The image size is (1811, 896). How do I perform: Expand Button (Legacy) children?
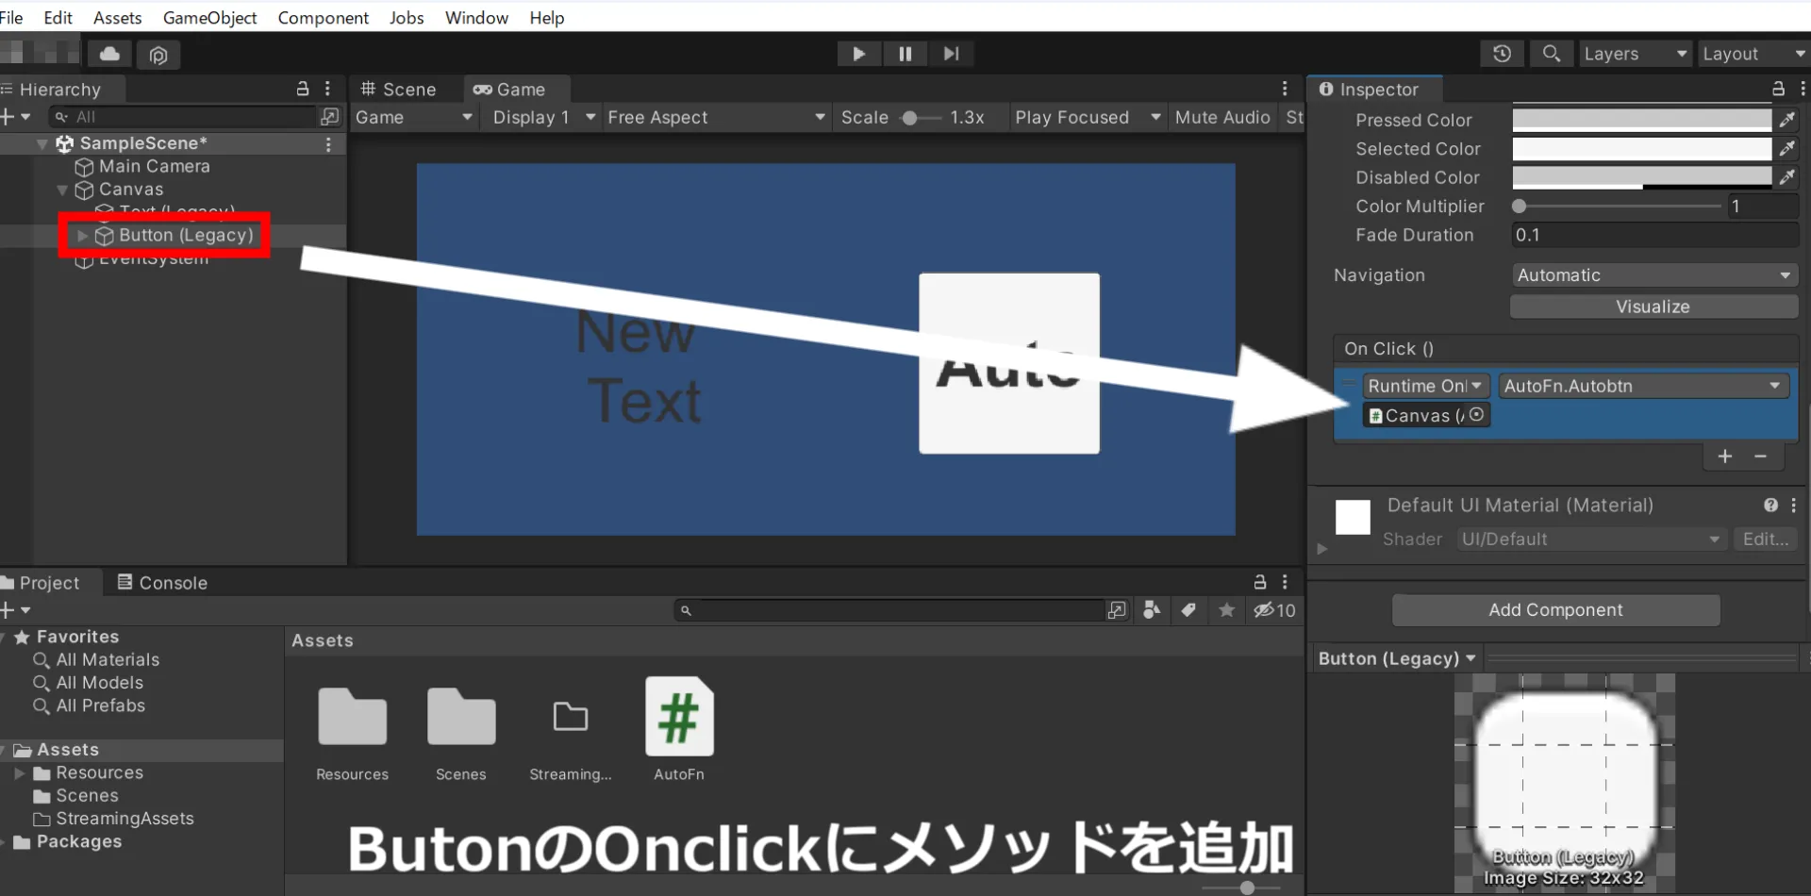click(83, 235)
